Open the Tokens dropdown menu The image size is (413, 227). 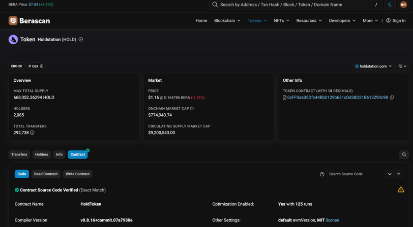point(257,20)
